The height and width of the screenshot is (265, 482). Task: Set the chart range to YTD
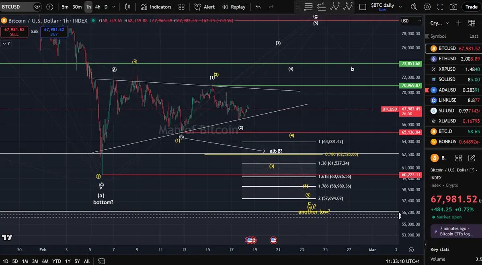(57, 261)
